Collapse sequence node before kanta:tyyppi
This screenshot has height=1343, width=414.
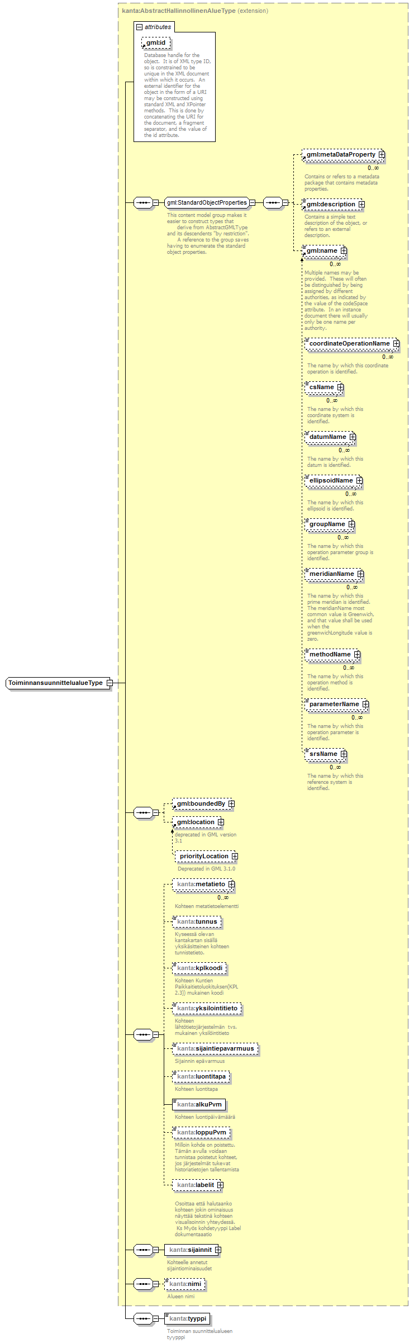click(x=156, y=1318)
